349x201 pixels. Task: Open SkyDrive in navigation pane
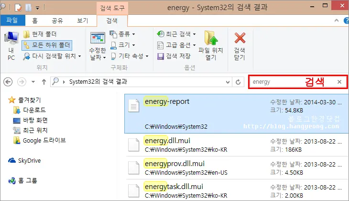click(24, 160)
